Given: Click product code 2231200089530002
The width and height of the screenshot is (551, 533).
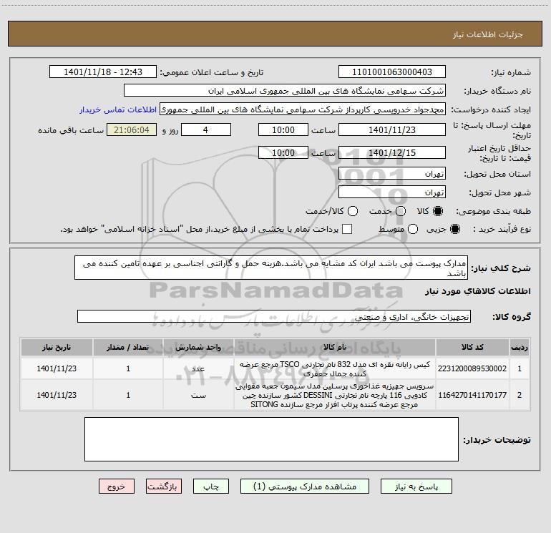Looking at the screenshot, I should (x=472, y=368).
